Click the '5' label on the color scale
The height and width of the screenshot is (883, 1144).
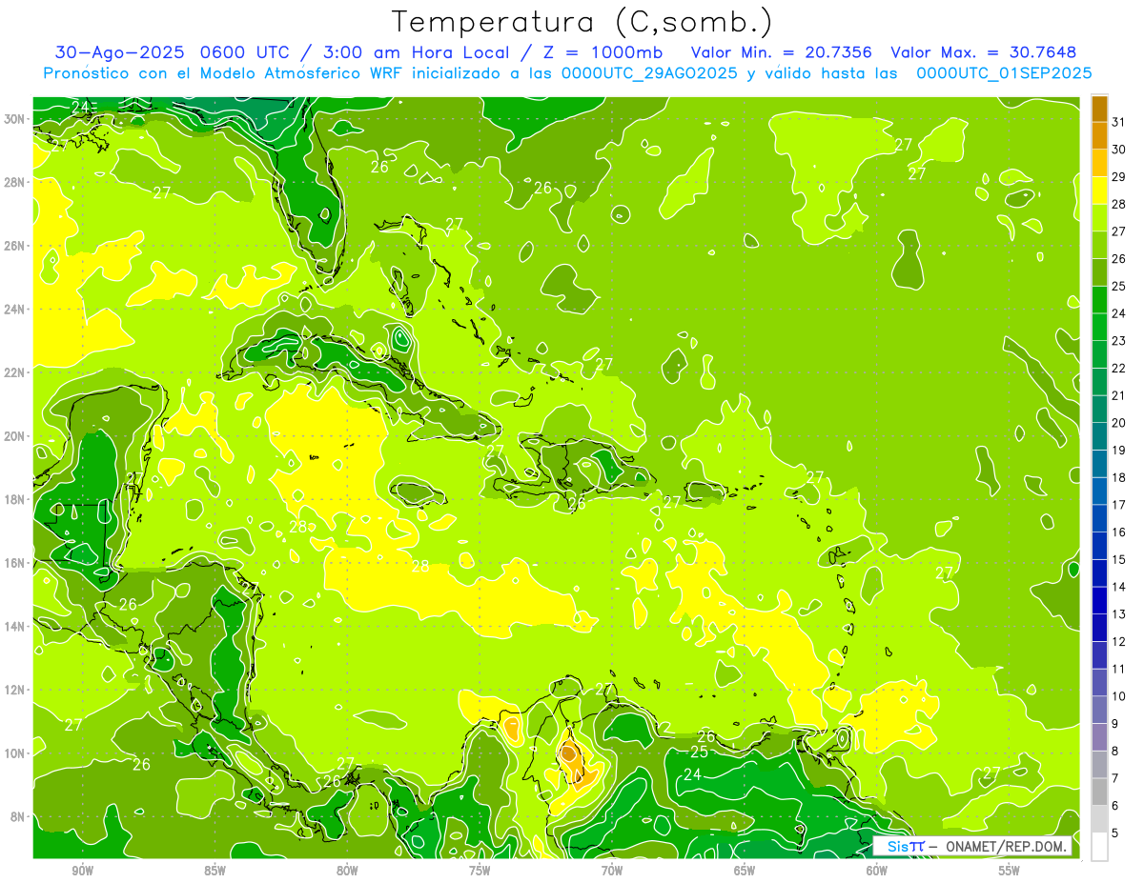1115,833
